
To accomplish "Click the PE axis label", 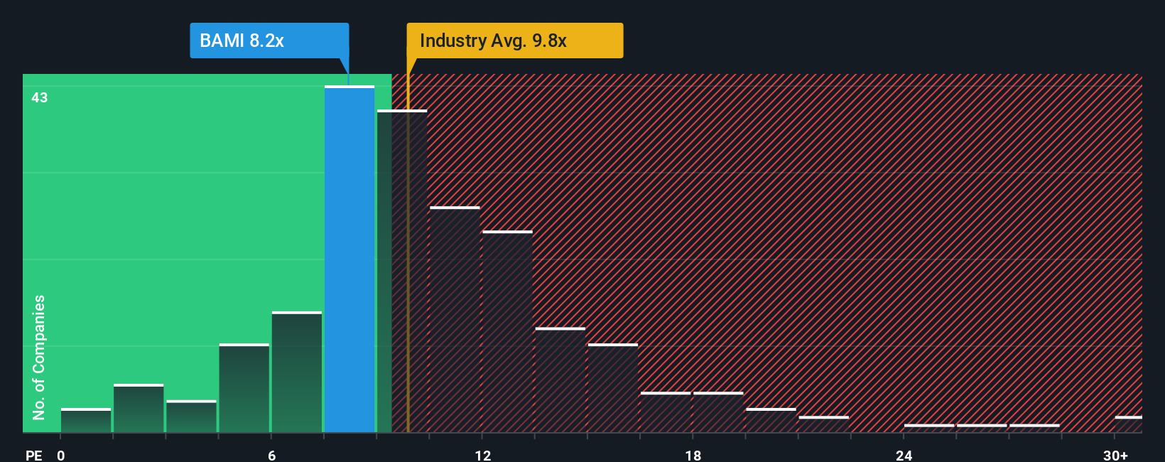I will (x=34, y=455).
